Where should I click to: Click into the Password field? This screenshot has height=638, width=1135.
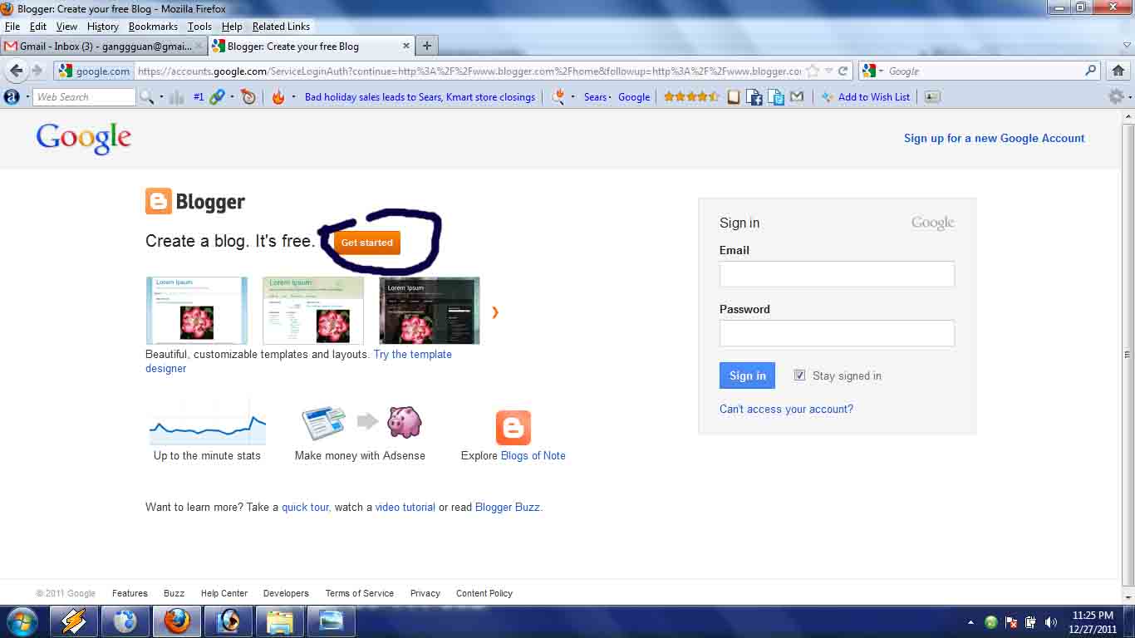tap(837, 333)
